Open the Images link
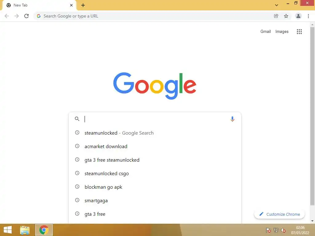Screen dimensions: 315x236 [282, 32]
